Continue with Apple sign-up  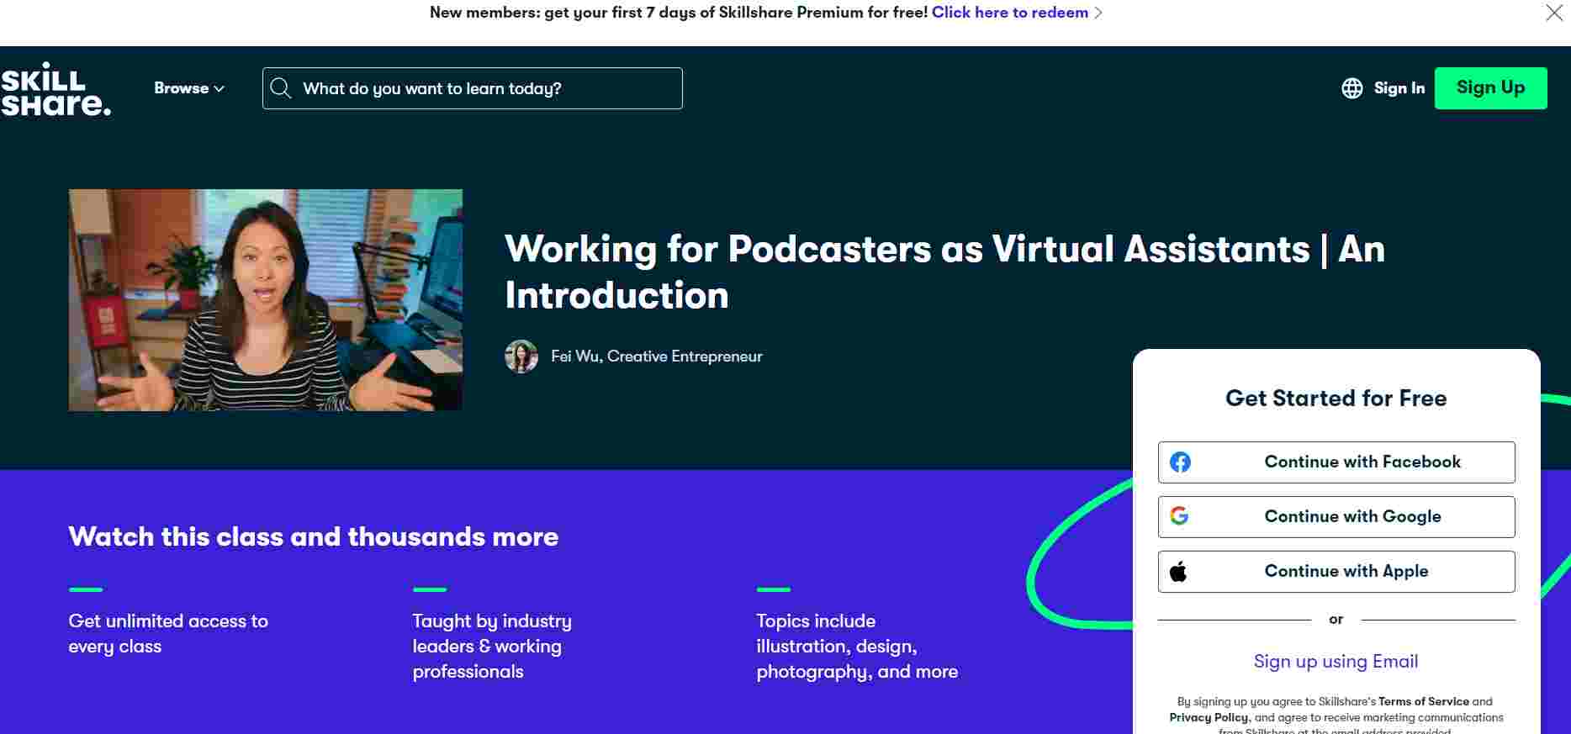coord(1336,572)
